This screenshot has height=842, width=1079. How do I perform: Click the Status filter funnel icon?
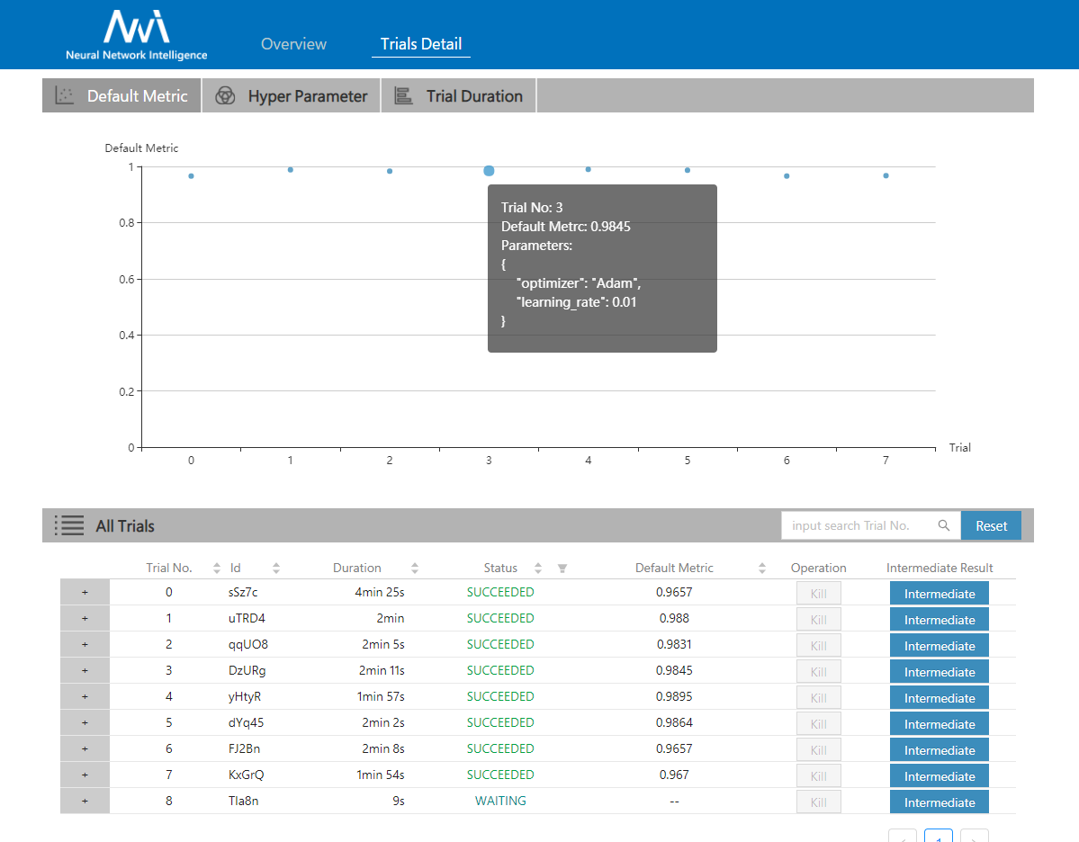coord(562,569)
